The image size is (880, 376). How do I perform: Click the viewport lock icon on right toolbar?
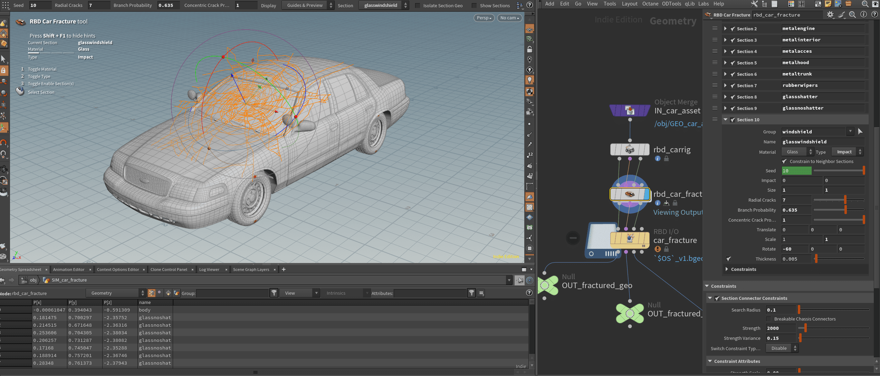coord(529,49)
